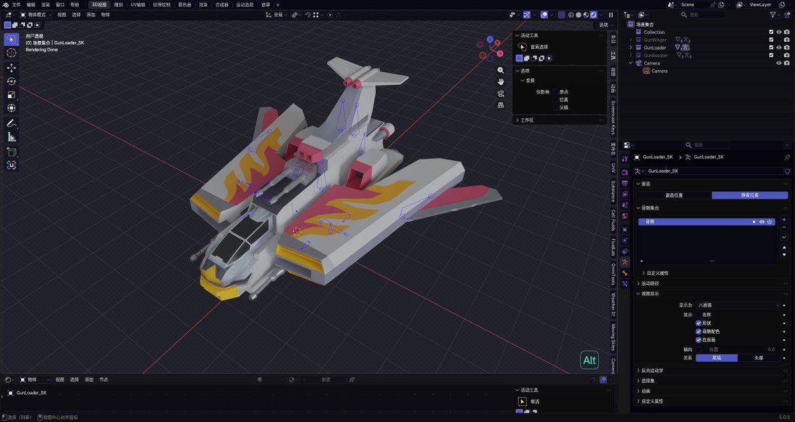795x422 pixels.
Task: Select the Add Cube tool in left toolbar
Action: click(11, 152)
